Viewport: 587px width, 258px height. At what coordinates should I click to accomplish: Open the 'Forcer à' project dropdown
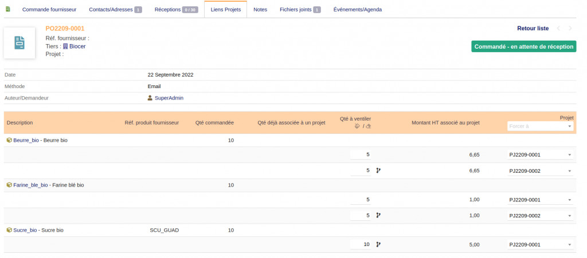(541, 126)
